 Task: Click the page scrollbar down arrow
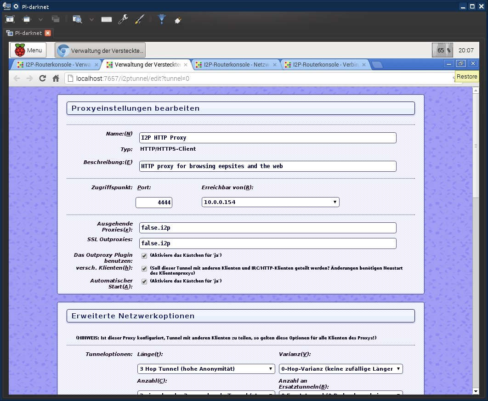[x=476, y=391]
